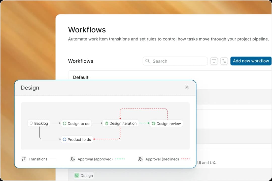Image resolution: width=272 pixels, height=181 pixels.
Task: Focus the Search workflows field
Action: (175, 61)
